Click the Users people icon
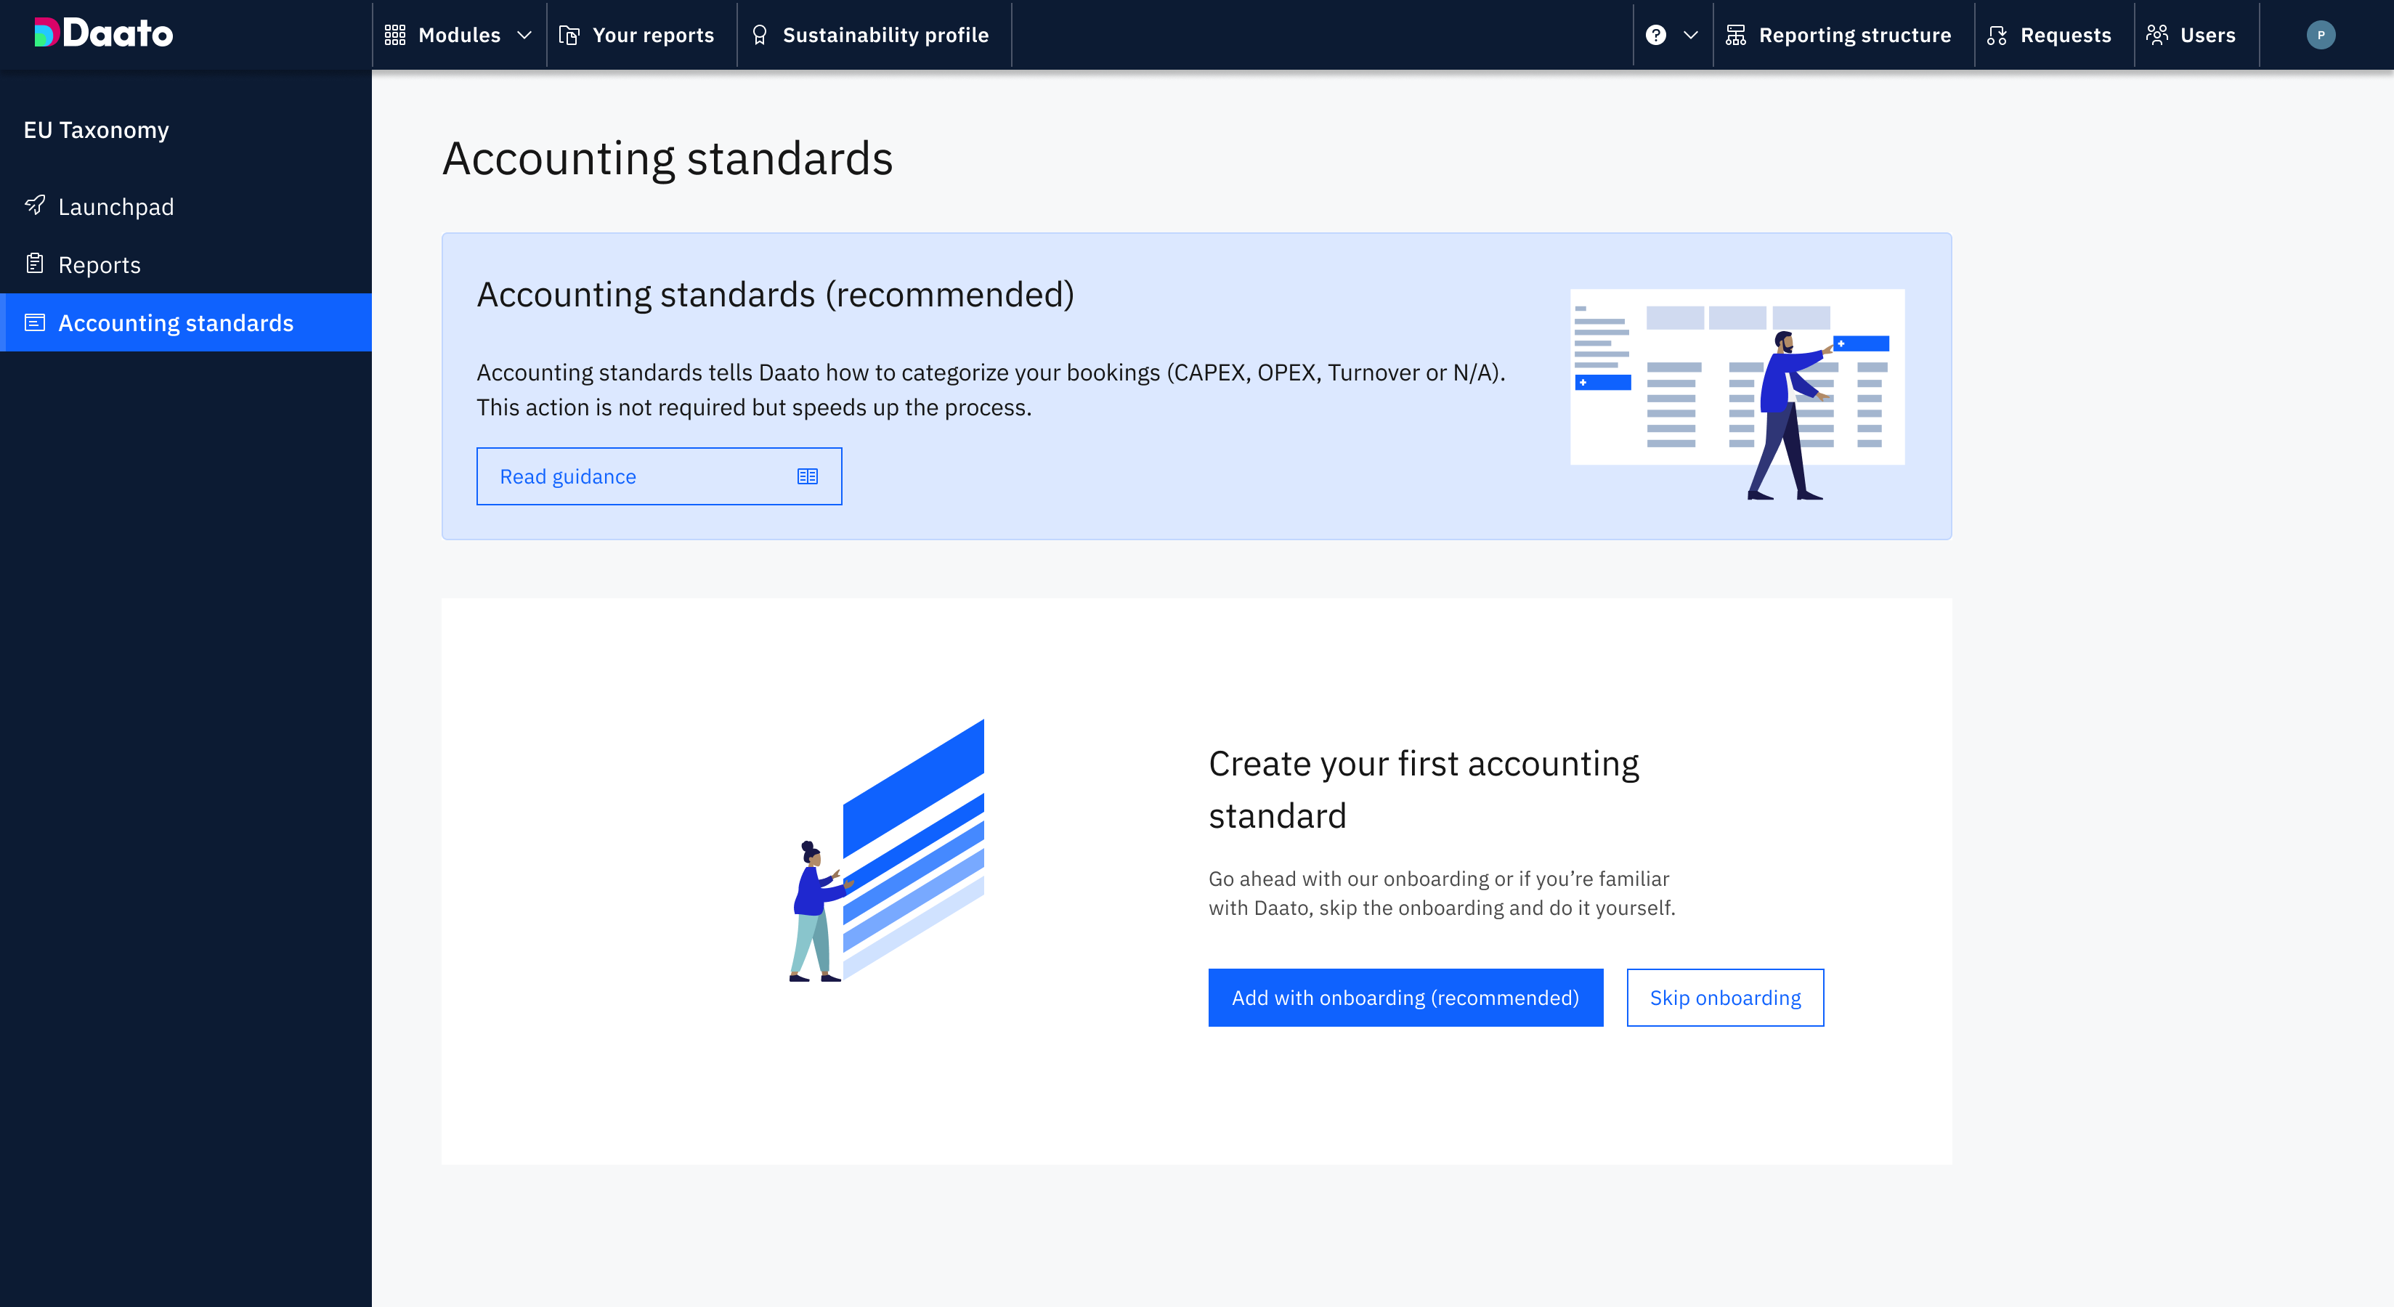 pos(2157,36)
